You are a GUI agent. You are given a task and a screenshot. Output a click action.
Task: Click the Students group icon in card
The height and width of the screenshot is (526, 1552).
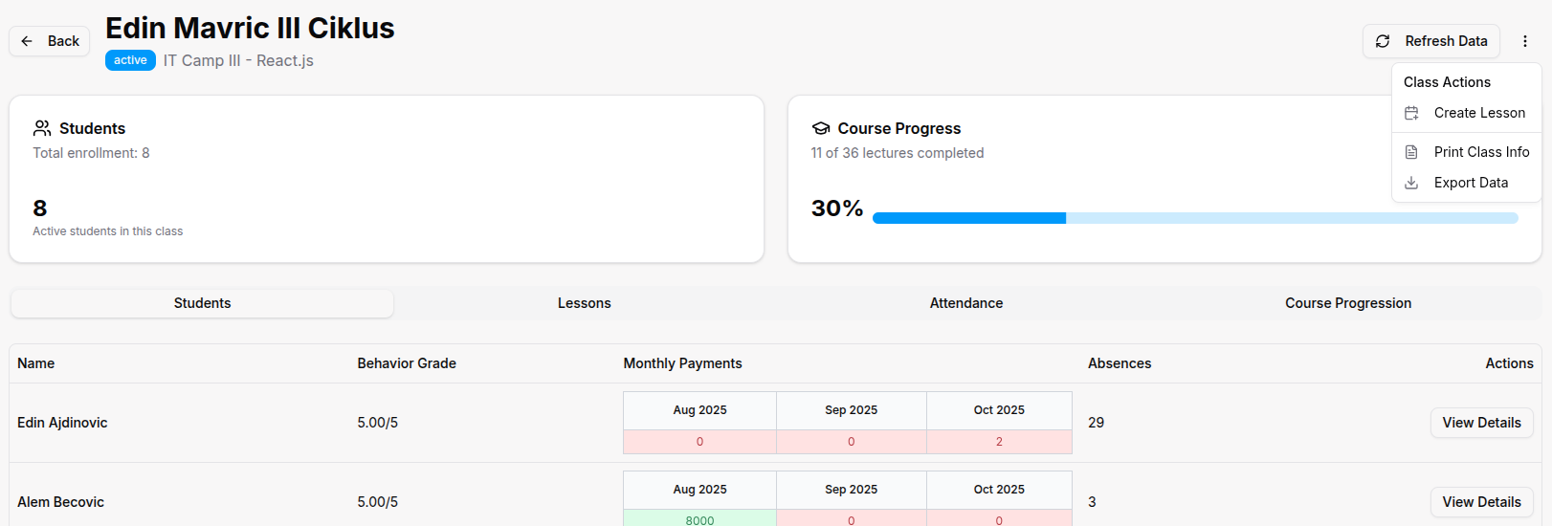point(42,128)
